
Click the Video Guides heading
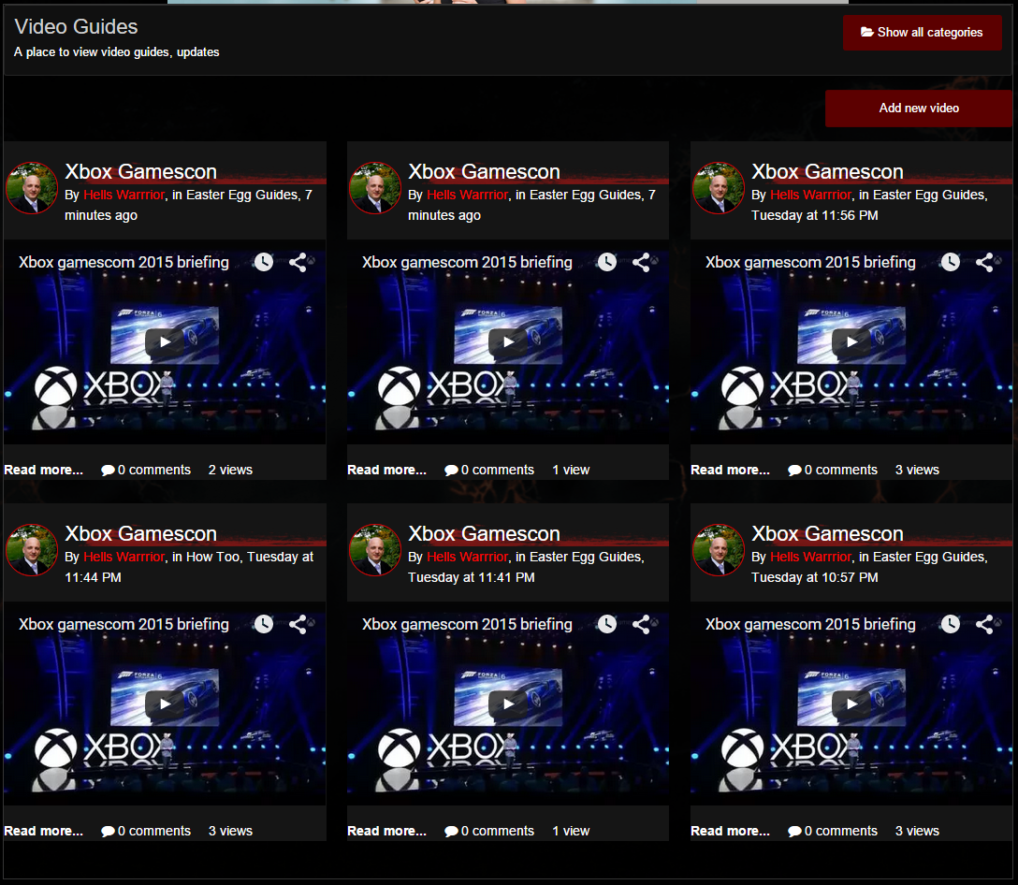(x=76, y=26)
